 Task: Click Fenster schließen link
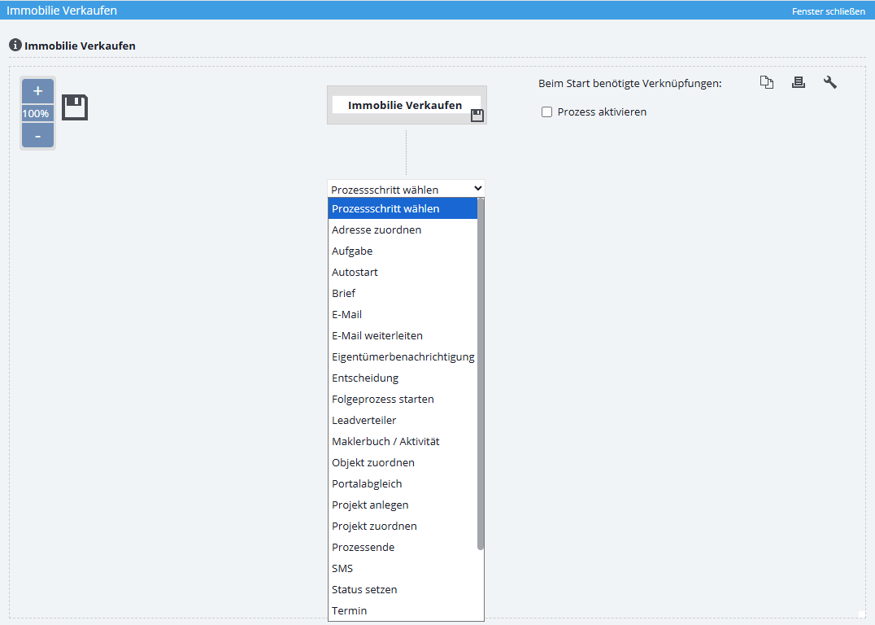828,11
